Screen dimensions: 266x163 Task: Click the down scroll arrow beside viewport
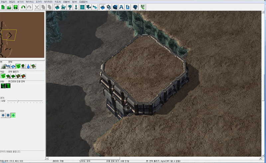(x=263, y=155)
